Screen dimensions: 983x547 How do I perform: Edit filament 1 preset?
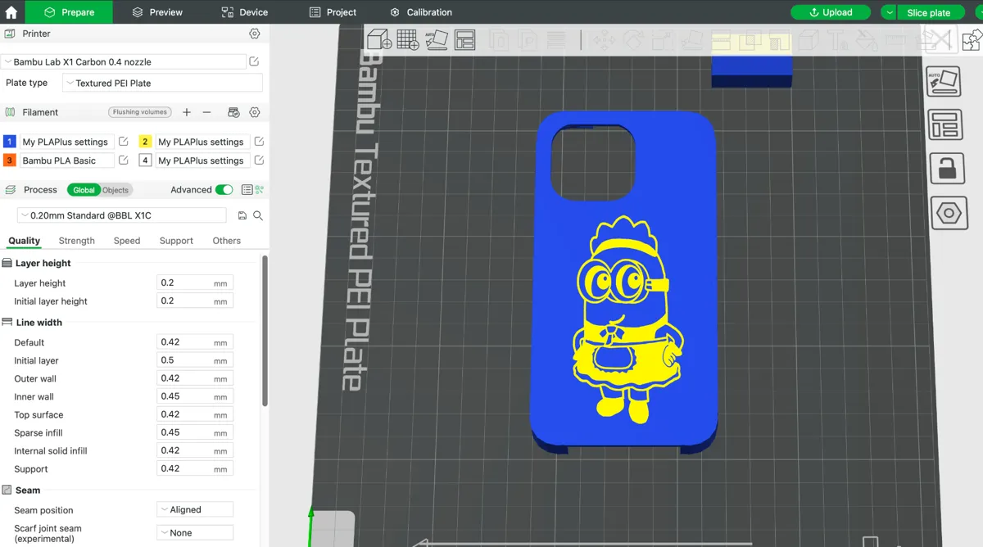click(x=124, y=142)
